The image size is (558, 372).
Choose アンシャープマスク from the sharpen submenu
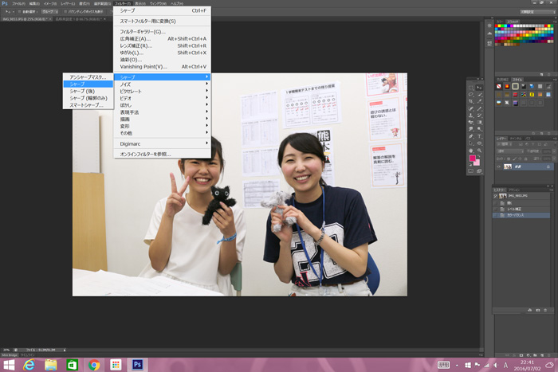tap(88, 76)
